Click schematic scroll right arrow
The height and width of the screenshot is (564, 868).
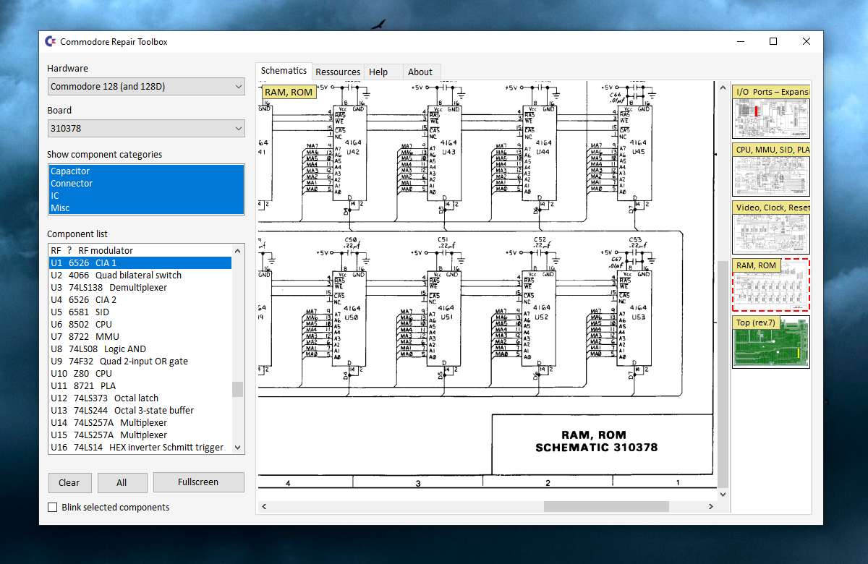coord(711,507)
